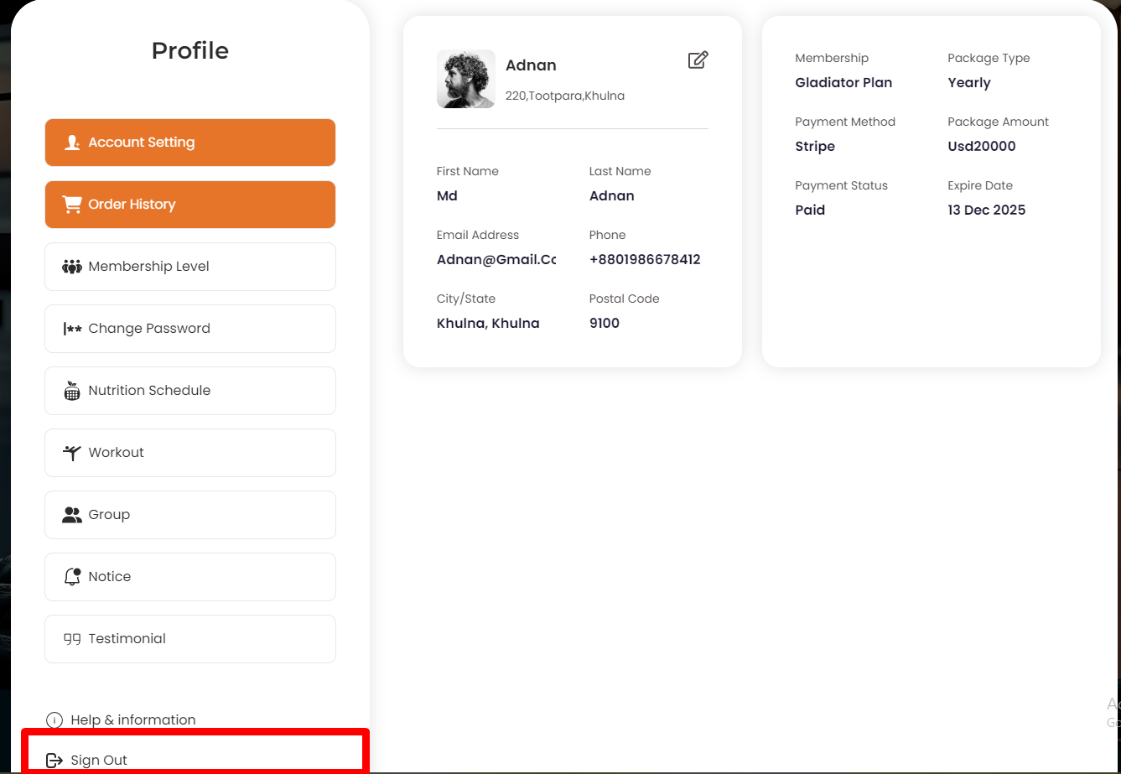Open the Order History section
The image size is (1121, 774).
point(190,205)
